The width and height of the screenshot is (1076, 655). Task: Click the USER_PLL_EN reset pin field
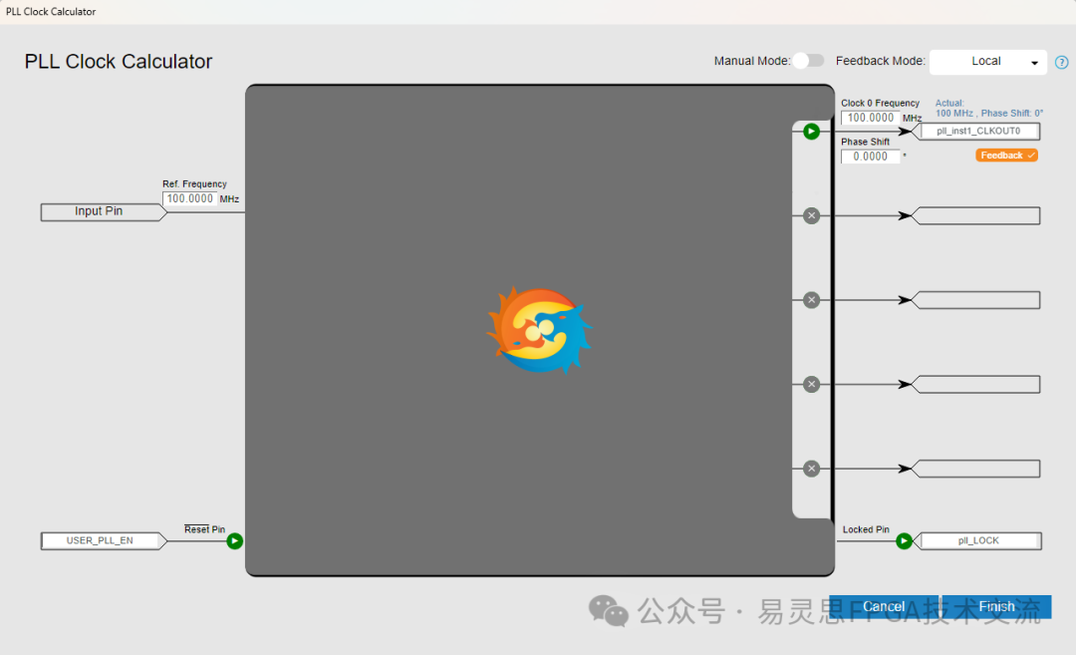click(100, 540)
